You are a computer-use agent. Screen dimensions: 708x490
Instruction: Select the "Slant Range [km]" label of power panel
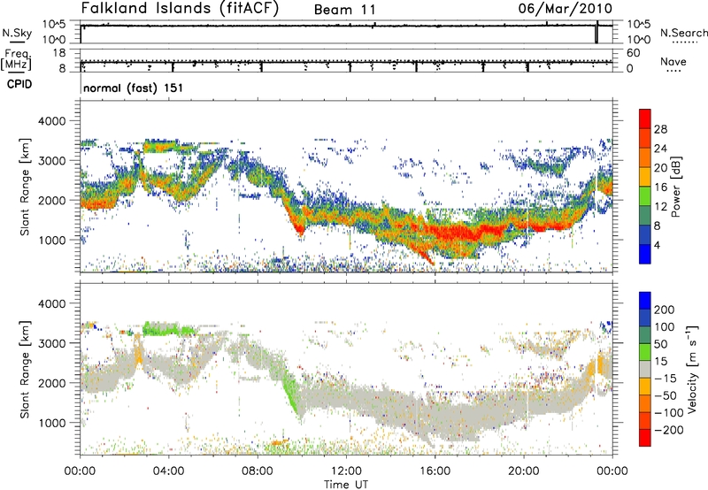[25, 187]
